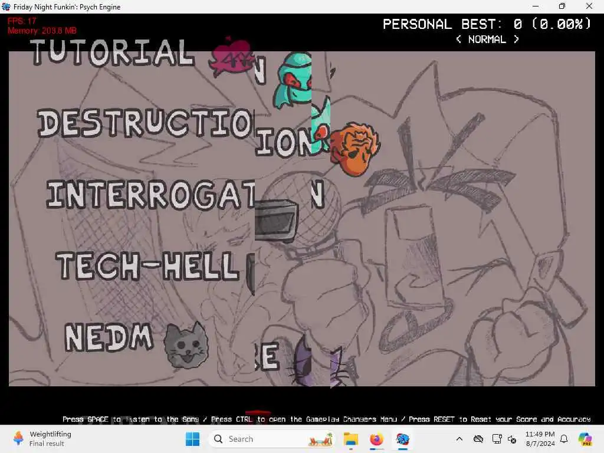
Task: Select the NEDM song
Action: pos(109,337)
